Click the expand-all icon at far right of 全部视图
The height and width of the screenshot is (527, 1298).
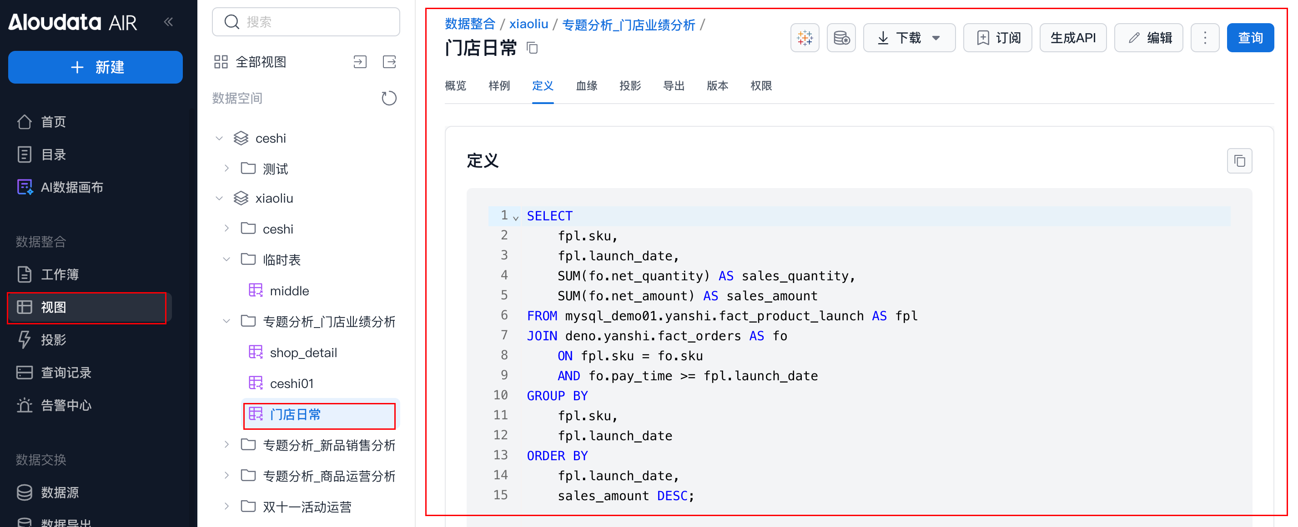[389, 62]
